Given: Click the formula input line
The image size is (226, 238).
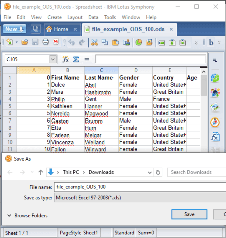Looking at the screenshot, I should [x=151, y=59].
